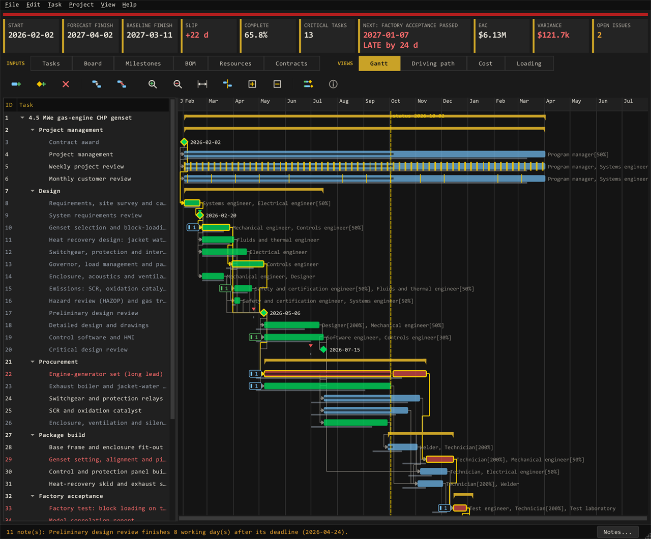Select the Critical design review milestone diamond
Viewport: 651px width, 539px height.
(323, 349)
